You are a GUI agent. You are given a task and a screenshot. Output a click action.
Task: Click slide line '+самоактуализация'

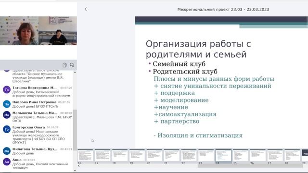(x=185, y=114)
